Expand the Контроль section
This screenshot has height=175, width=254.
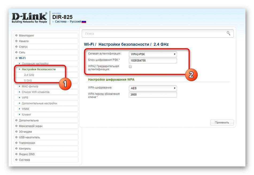point(46,149)
